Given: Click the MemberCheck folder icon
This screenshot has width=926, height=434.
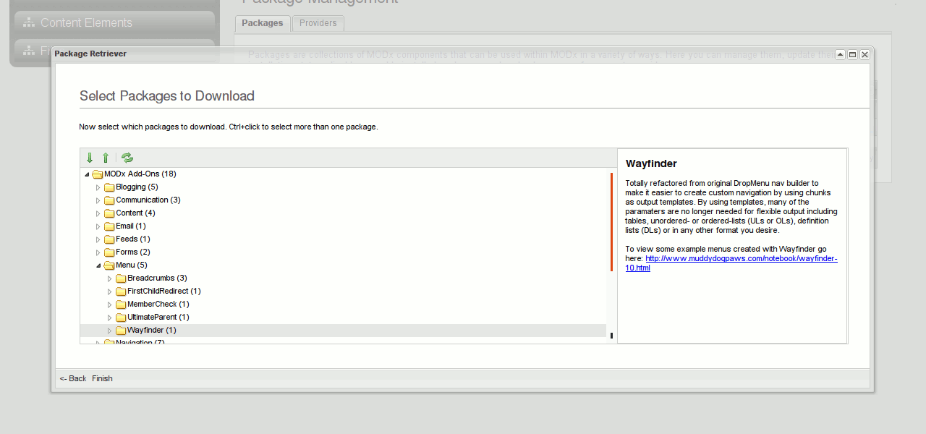Looking at the screenshot, I should pos(122,305).
